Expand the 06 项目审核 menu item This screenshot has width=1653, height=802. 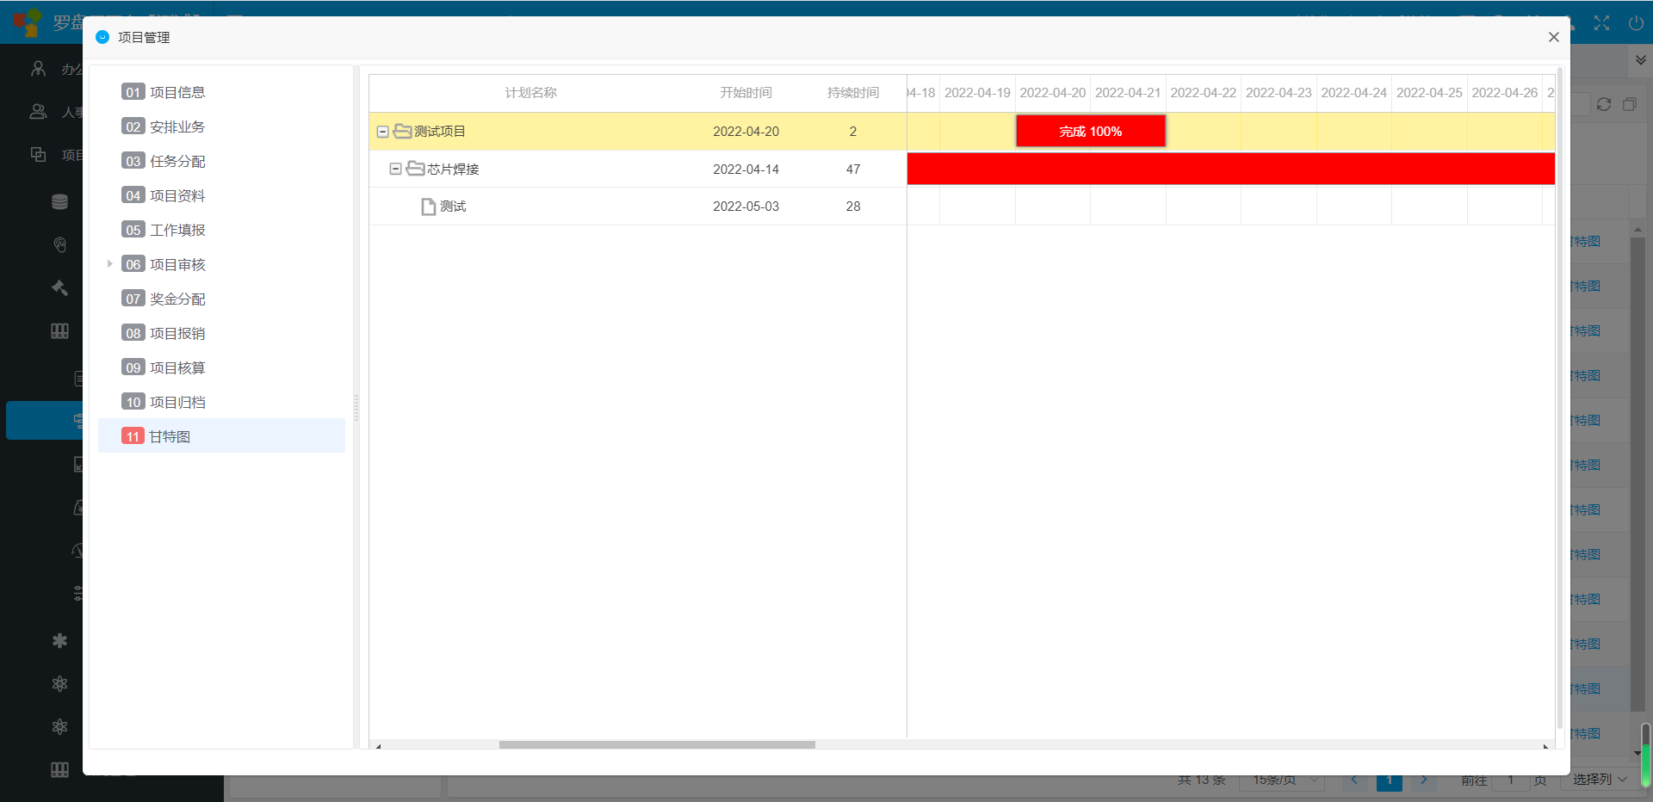click(109, 264)
